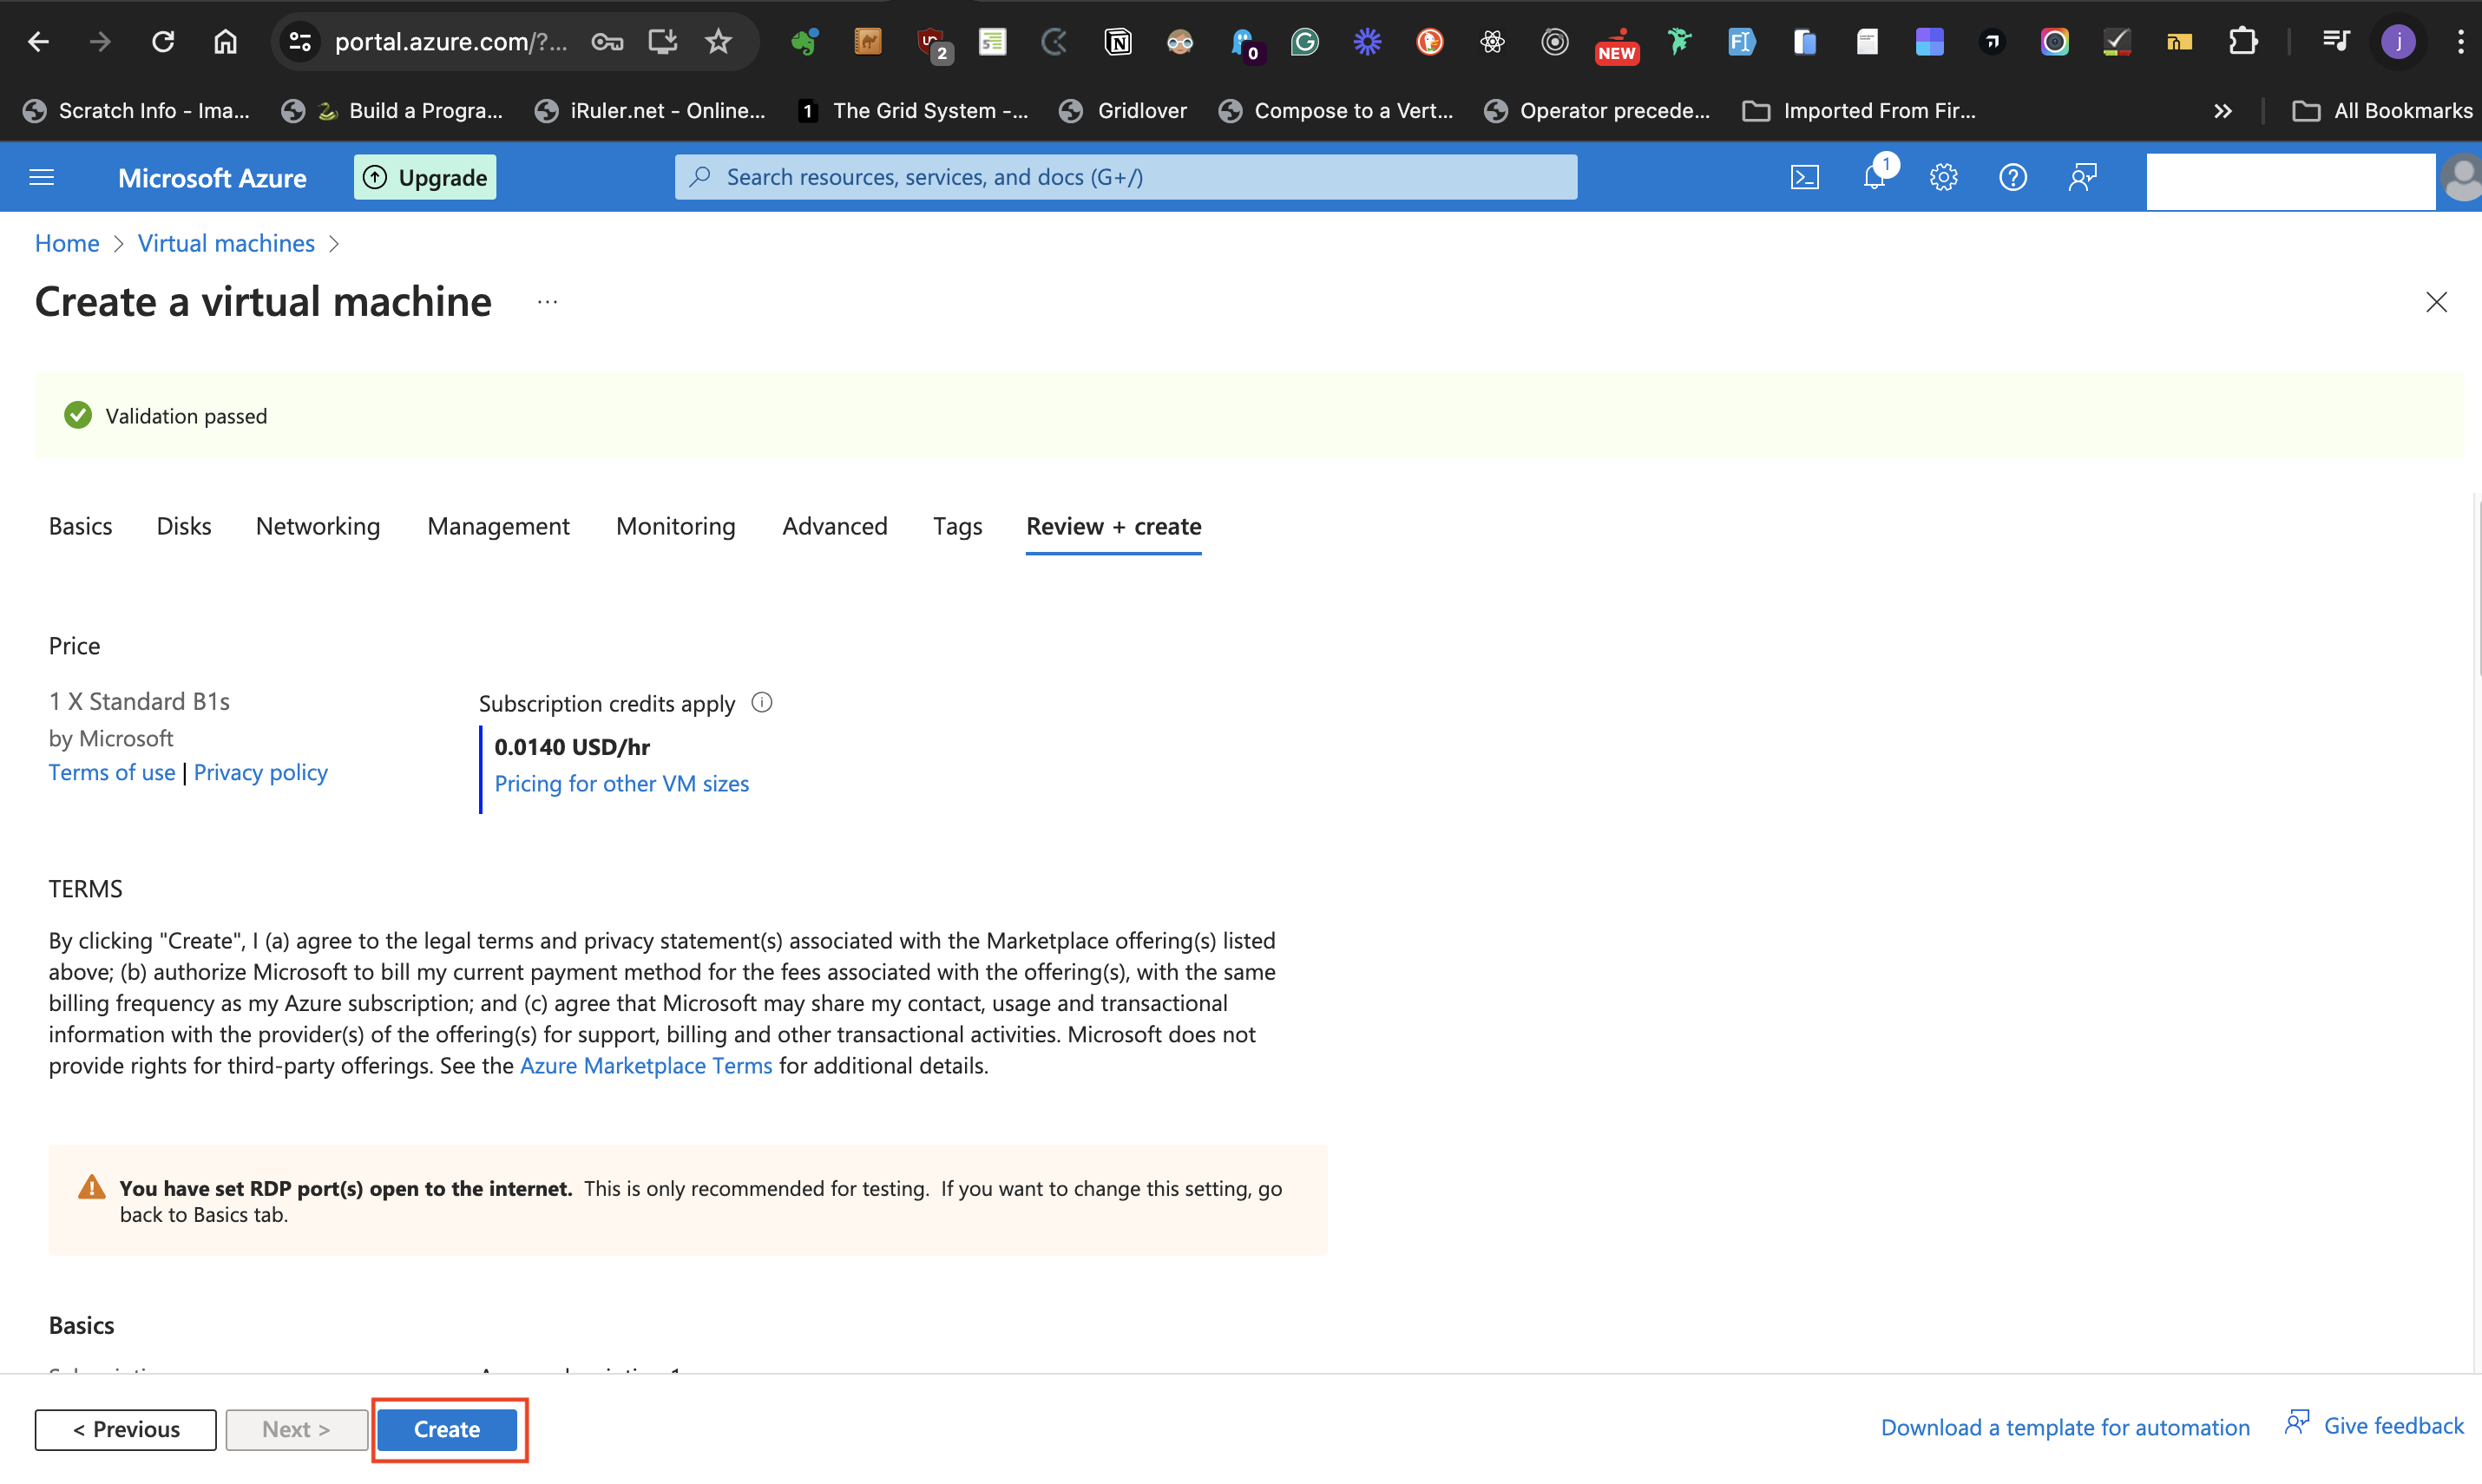Open Azure Marketplace Terms link
This screenshot has height=1484, width=2482.
[646, 1065]
